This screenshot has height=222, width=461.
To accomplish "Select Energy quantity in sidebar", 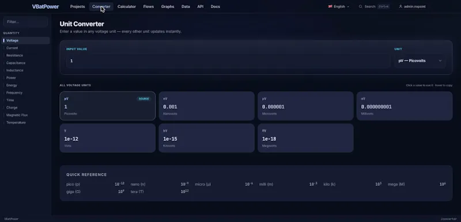I will (26, 85).
